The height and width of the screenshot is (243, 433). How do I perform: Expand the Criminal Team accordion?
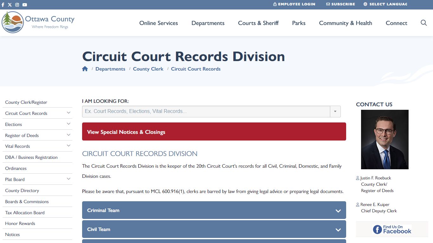pyautogui.click(x=214, y=210)
